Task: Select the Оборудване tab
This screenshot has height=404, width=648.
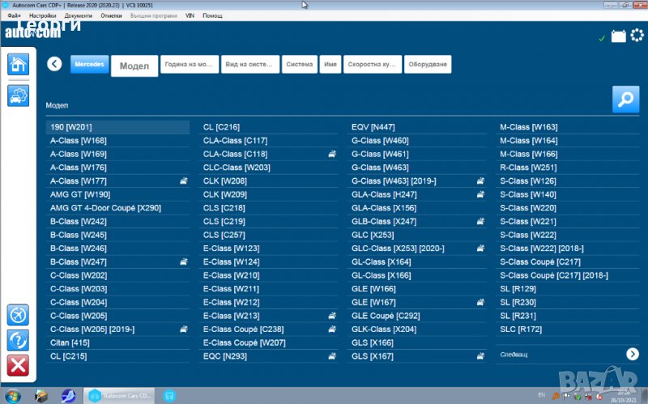Action: (428, 64)
